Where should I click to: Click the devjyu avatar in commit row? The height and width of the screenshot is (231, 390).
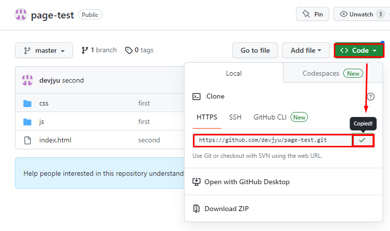pos(27,80)
